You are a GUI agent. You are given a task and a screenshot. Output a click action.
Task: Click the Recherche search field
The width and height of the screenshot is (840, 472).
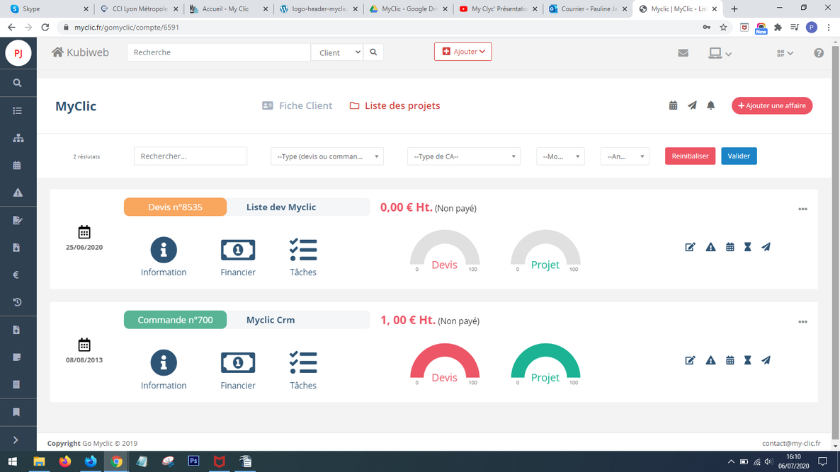click(219, 52)
